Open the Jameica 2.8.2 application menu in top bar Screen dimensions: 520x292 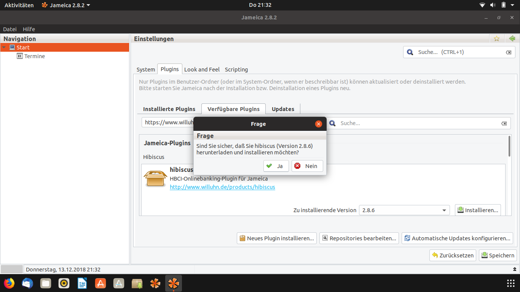pyautogui.click(x=66, y=5)
